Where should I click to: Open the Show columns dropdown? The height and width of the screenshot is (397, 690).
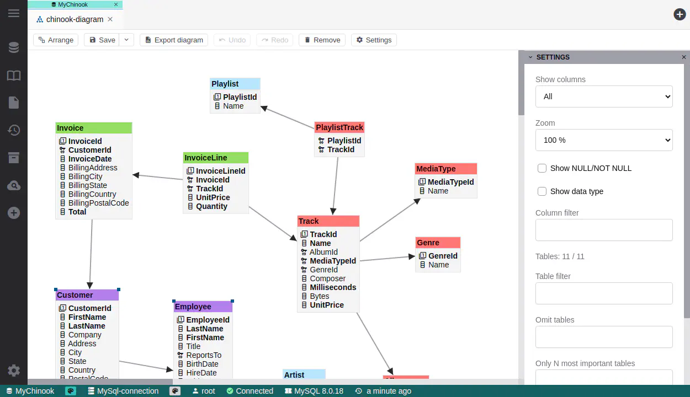click(604, 96)
